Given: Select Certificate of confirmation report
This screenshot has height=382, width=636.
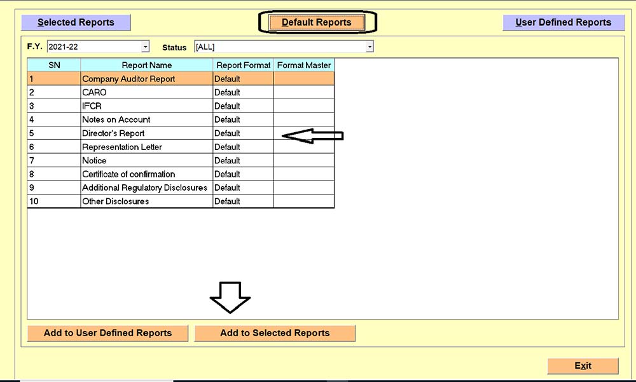Looking at the screenshot, I should point(146,174).
